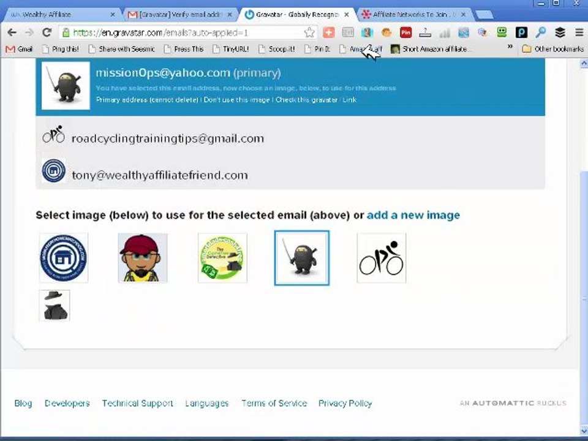
Task: Open the Languages footer link
Action: pyautogui.click(x=207, y=403)
